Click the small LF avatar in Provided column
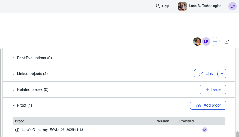 (x=205, y=130)
